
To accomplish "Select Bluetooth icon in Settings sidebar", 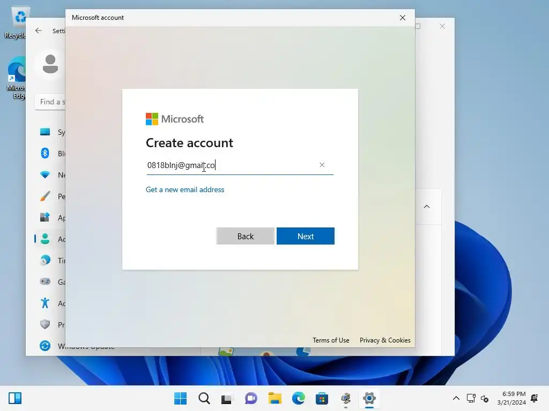I will coord(45,153).
